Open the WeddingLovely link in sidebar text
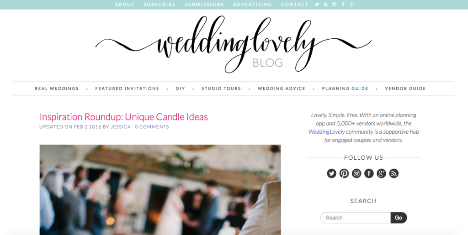This screenshot has width=468, height=235. 326,132
